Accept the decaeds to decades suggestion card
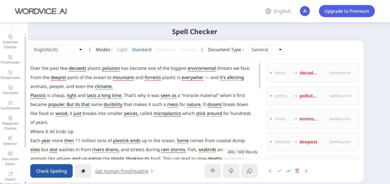 tap(313, 73)
